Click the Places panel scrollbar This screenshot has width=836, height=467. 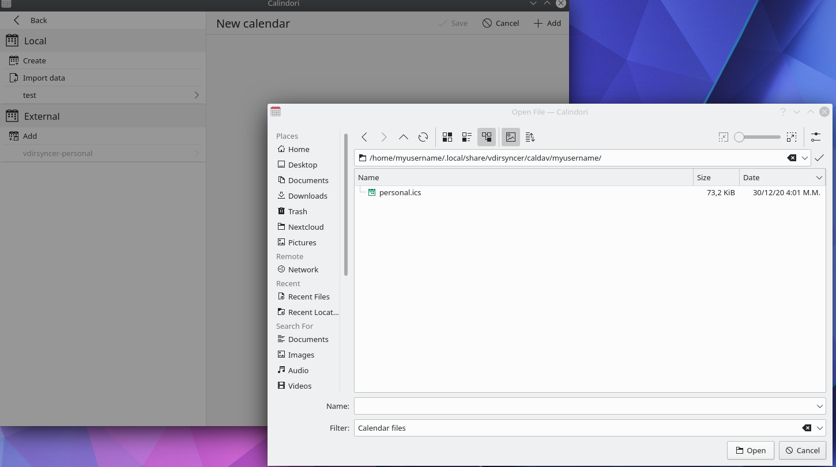click(346, 204)
